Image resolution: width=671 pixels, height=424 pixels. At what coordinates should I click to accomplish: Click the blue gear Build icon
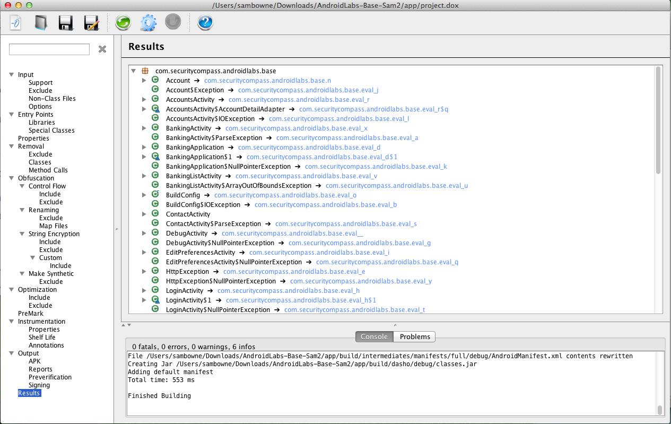[x=148, y=22]
